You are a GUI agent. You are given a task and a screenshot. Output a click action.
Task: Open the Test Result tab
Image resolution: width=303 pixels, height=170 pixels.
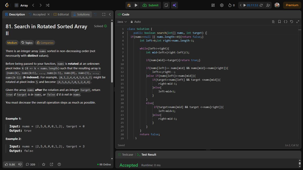click(146, 155)
